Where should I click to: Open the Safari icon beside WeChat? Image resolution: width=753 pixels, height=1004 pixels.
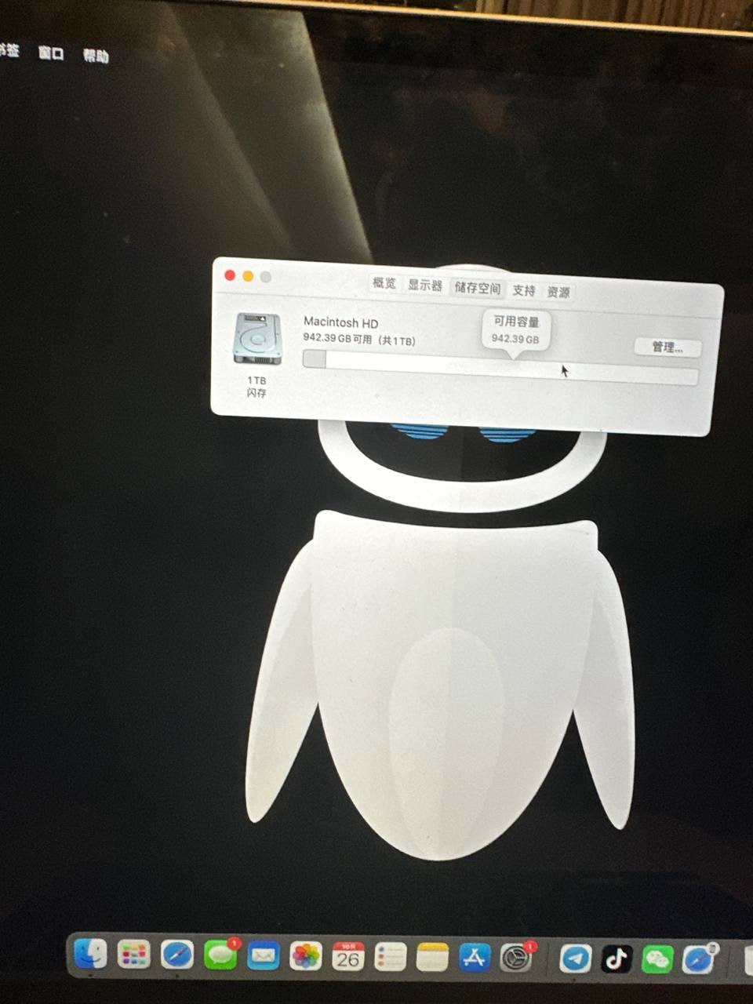point(698,959)
